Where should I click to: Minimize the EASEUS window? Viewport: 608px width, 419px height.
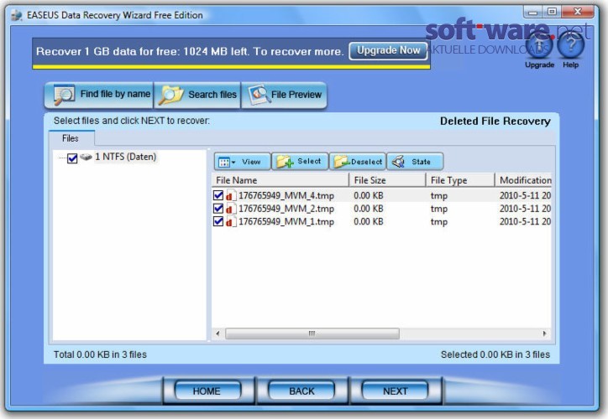[x=533, y=12]
